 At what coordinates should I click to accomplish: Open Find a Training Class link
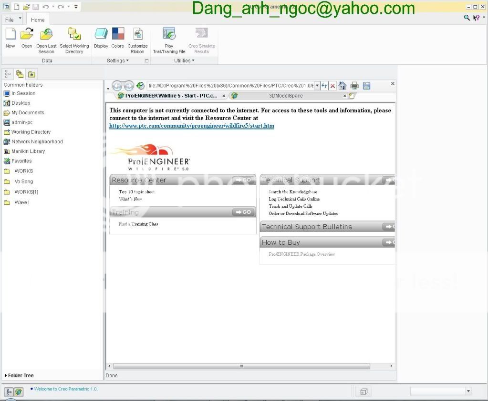point(138,224)
